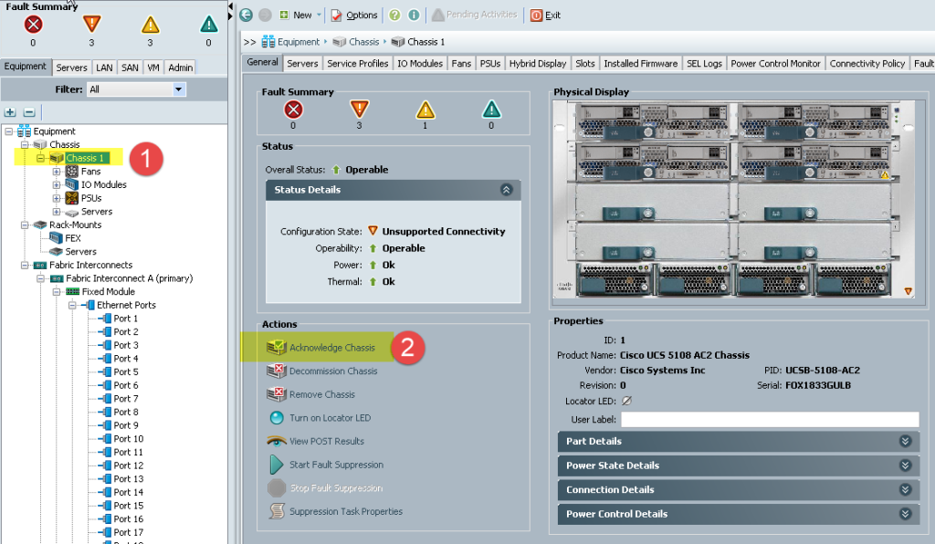935x544 pixels.
Task: Click the green back navigation arrow
Action: pyautogui.click(x=246, y=15)
